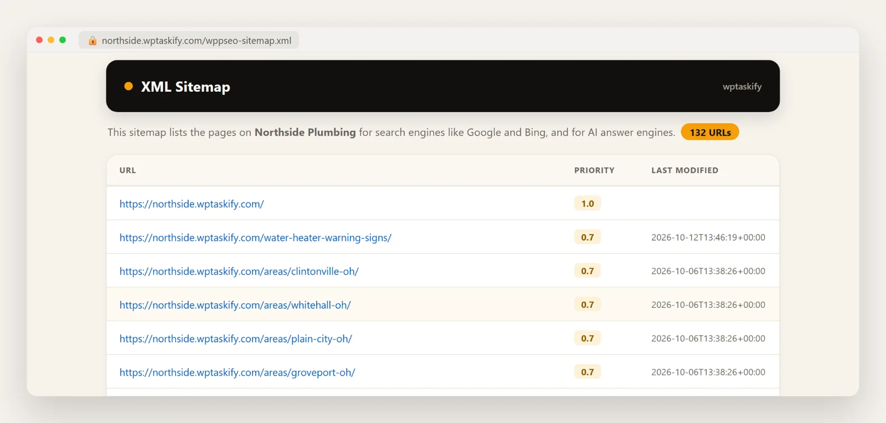Click the red close window button
886x423 pixels.
pyautogui.click(x=39, y=40)
